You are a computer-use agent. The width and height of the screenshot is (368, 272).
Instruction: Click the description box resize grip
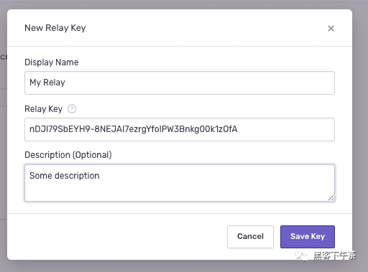[x=331, y=197]
